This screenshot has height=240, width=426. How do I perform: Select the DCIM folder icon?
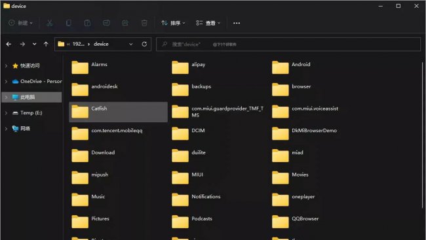coord(180,133)
